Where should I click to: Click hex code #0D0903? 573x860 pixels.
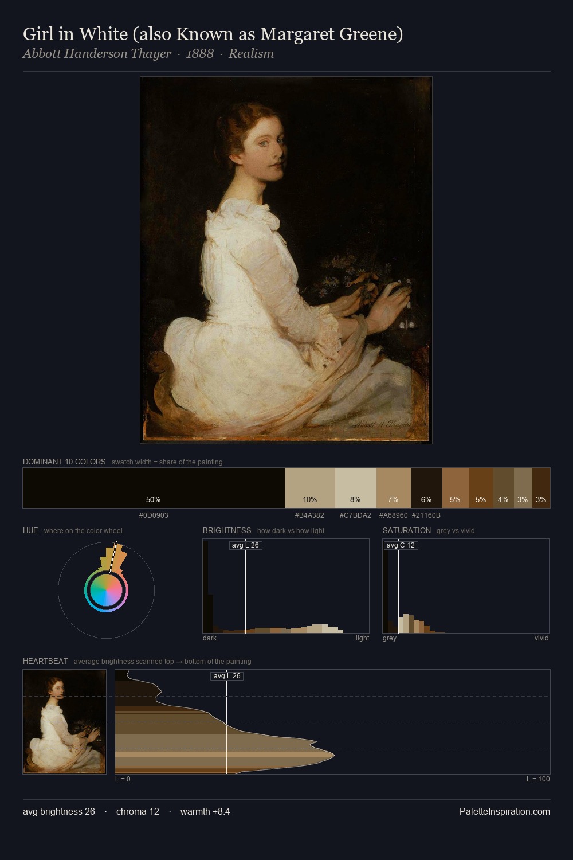pyautogui.click(x=154, y=515)
